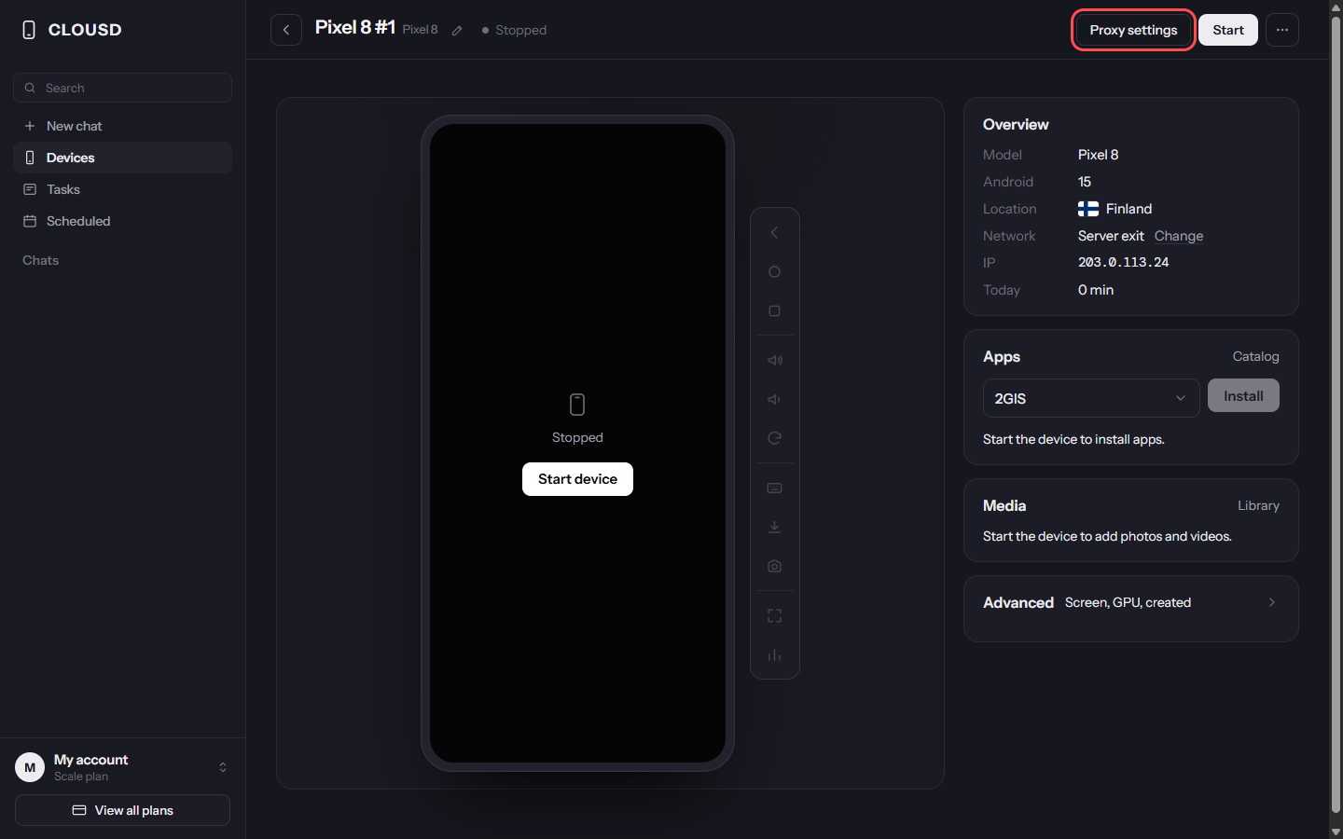The image size is (1343, 839).
Task: Open the Devices section in sidebar
Action: pos(122,158)
